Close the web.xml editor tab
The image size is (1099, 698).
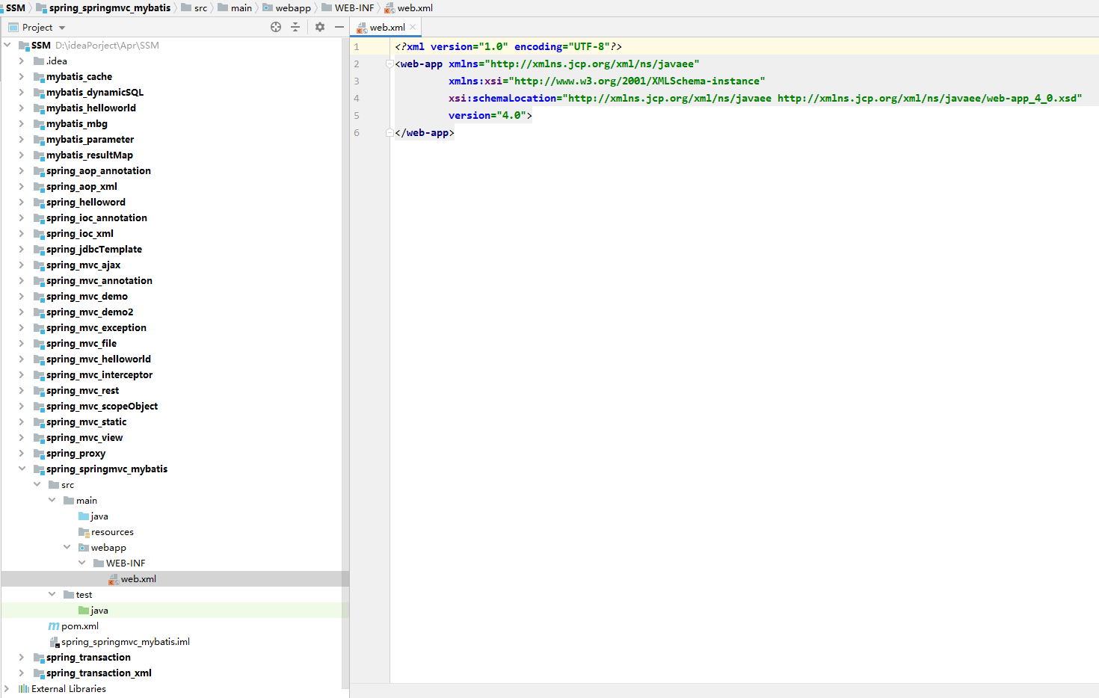[413, 27]
